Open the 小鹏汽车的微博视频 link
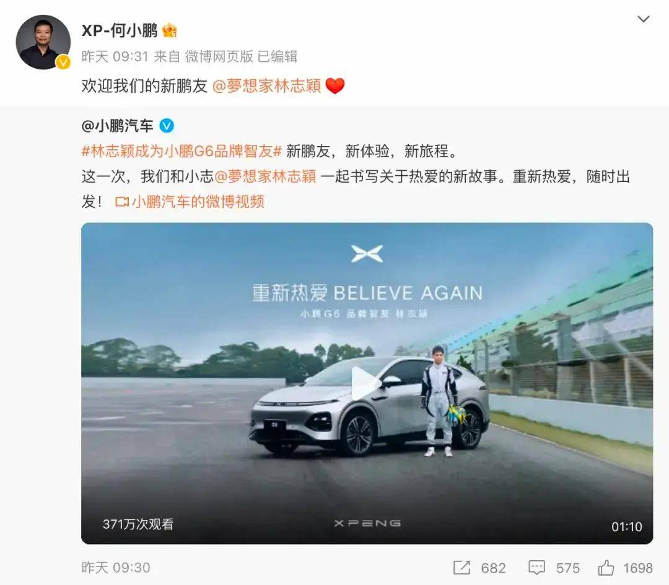This screenshot has height=585, width=669. [x=190, y=201]
